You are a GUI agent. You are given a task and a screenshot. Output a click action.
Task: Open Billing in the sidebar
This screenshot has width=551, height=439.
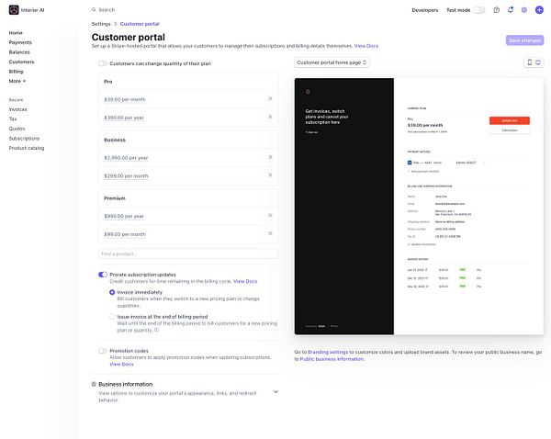click(x=17, y=72)
